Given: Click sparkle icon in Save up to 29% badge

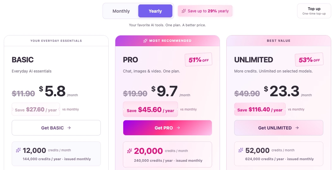Looking at the screenshot, I should (x=184, y=11).
